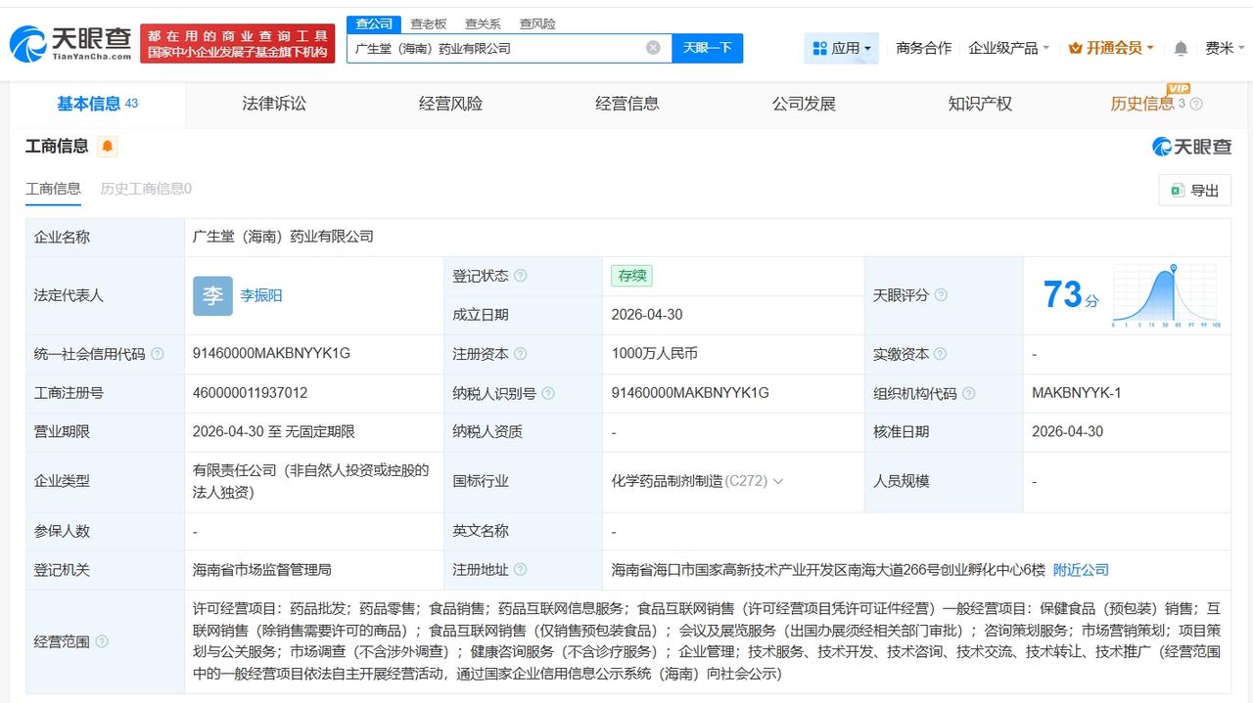
Task: Select the 查关系 search tab
Action: pos(483,23)
